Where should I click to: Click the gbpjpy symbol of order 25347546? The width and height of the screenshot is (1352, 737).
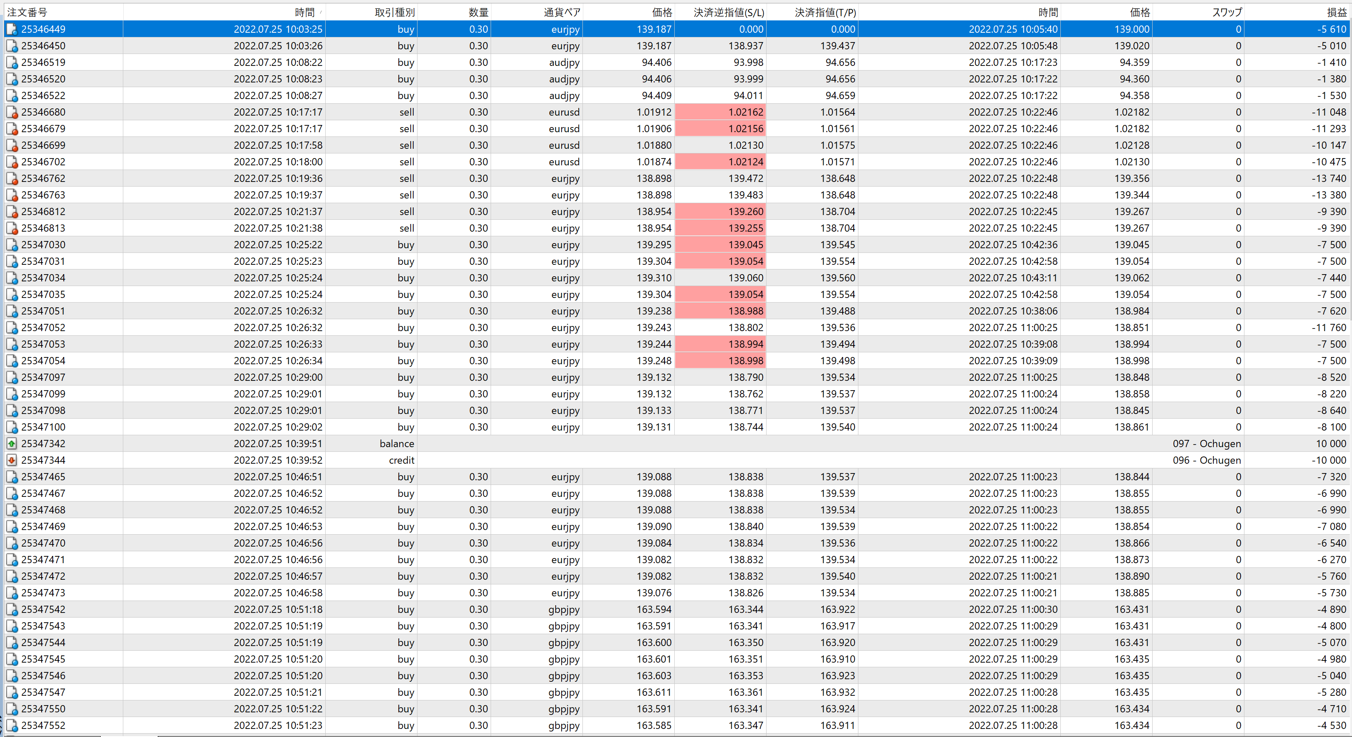pyautogui.click(x=564, y=676)
